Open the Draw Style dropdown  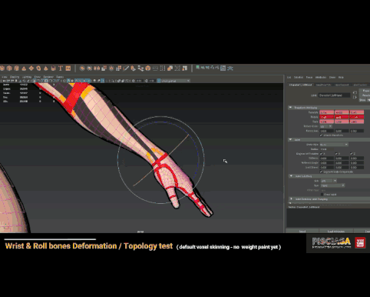pos(334,145)
